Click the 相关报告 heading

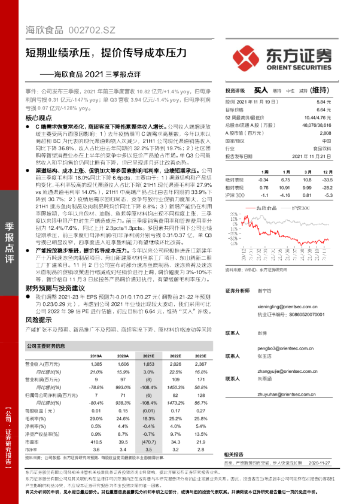[233, 454]
